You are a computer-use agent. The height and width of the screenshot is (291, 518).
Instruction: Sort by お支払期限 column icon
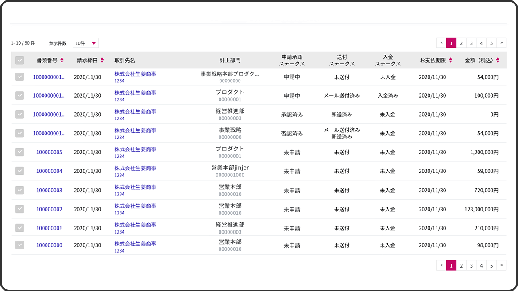(x=450, y=60)
